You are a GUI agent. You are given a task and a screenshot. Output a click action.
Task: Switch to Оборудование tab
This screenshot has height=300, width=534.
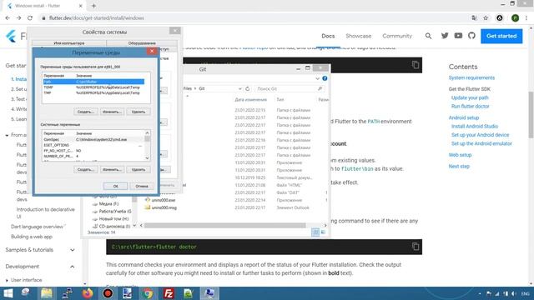click(x=142, y=43)
